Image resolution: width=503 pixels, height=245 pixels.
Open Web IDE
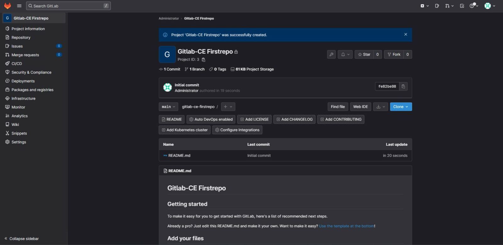click(x=361, y=107)
